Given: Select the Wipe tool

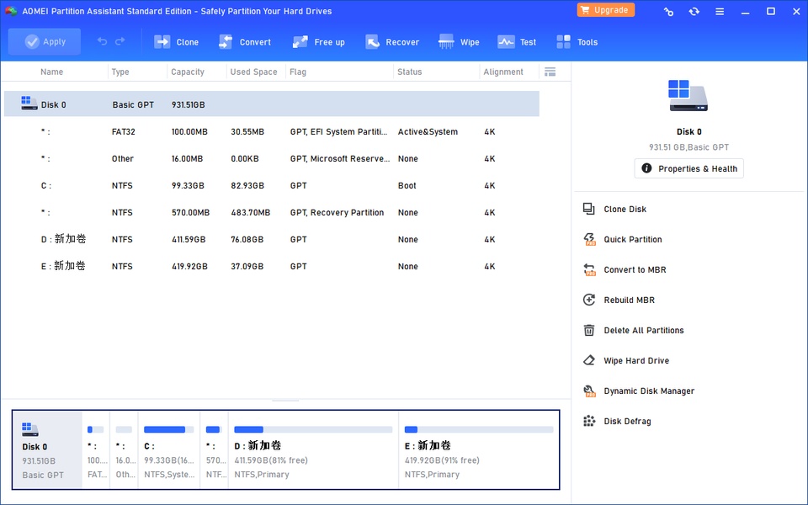Looking at the screenshot, I should click(447, 42).
